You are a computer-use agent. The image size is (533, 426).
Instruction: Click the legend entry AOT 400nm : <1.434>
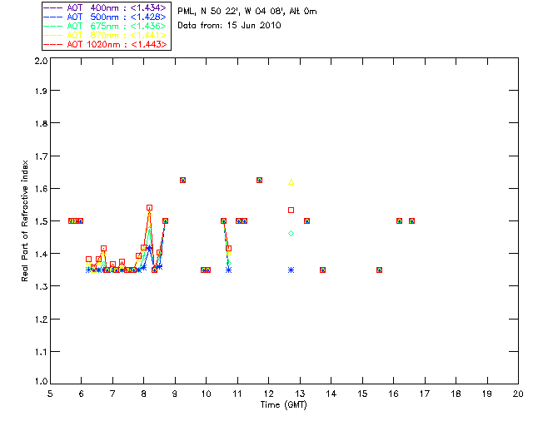[x=105, y=7]
